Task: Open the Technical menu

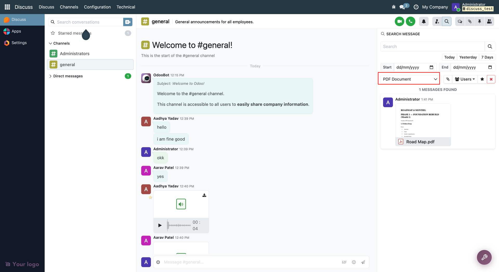Action: pos(126,7)
